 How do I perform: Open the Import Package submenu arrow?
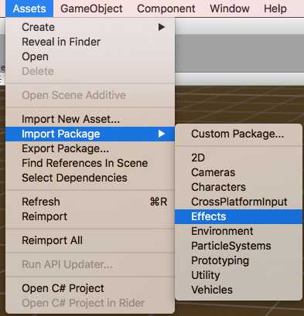coord(162,134)
